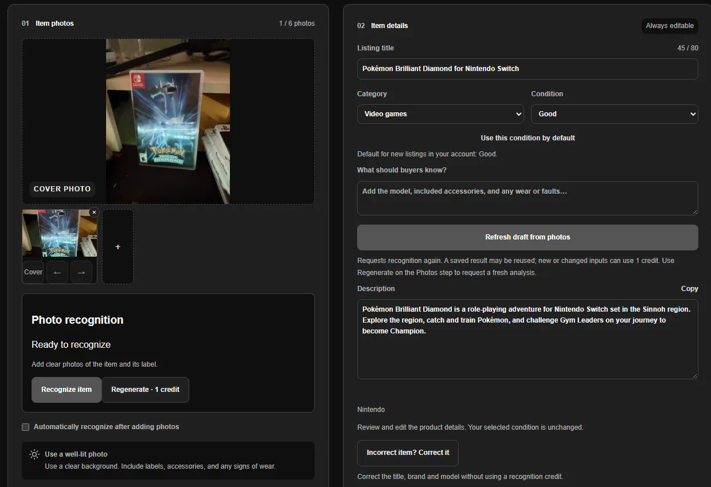Click the Recognize item button
The width and height of the screenshot is (711, 487).
point(67,390)
